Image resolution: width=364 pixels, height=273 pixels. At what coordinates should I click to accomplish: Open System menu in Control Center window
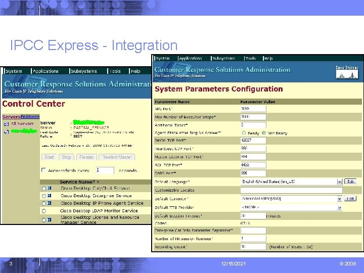click(x=14, y=71)
